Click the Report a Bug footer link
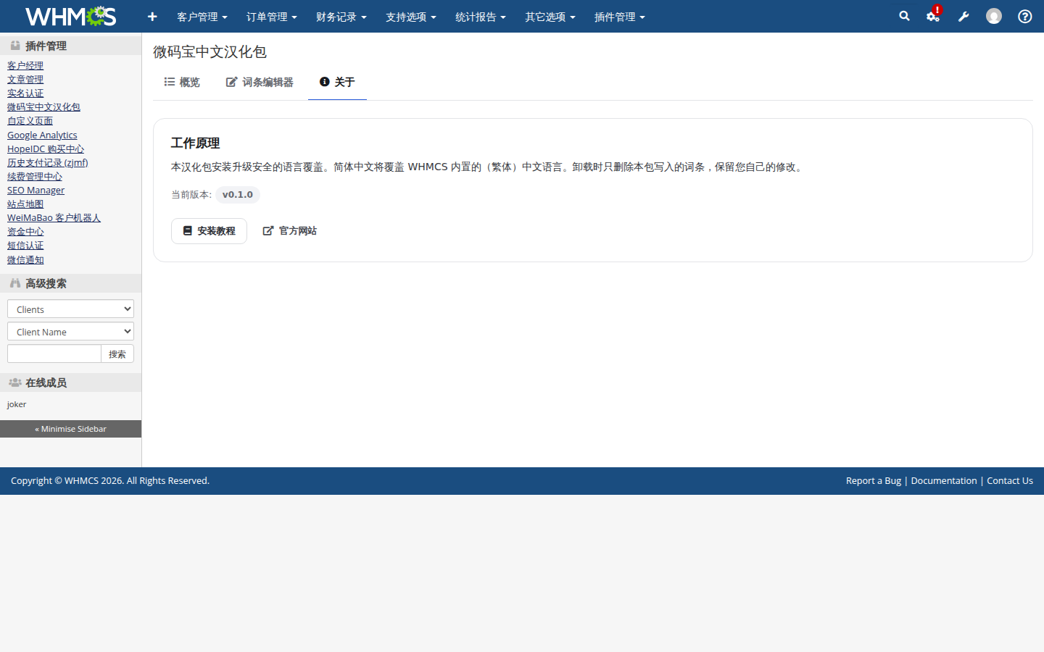This screenshot has width=1044, height=652. (x=874, y=480)
